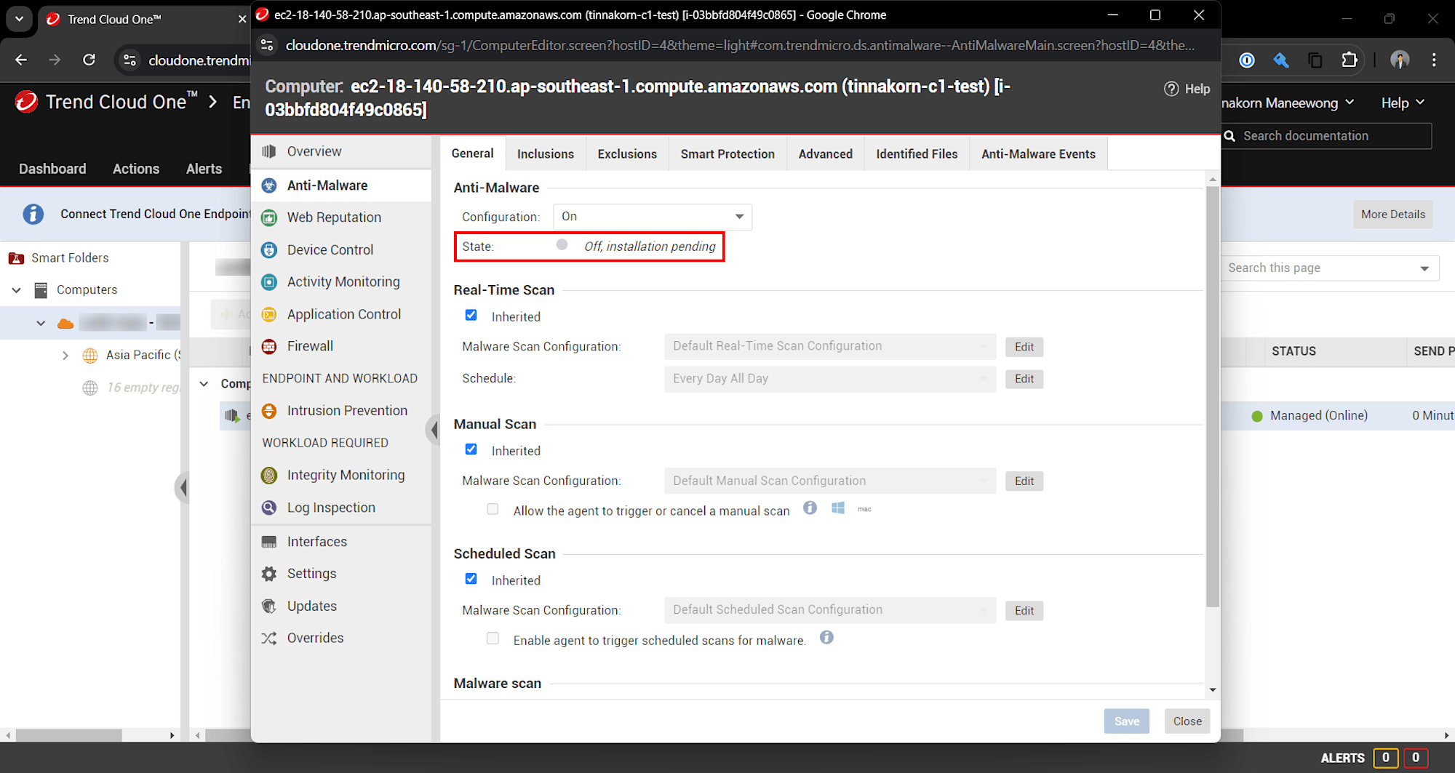Switch to the Smart Protection tab

727,154
